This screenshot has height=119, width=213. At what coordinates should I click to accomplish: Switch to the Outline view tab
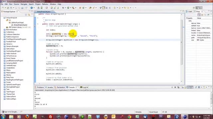(x=189, y=12)
